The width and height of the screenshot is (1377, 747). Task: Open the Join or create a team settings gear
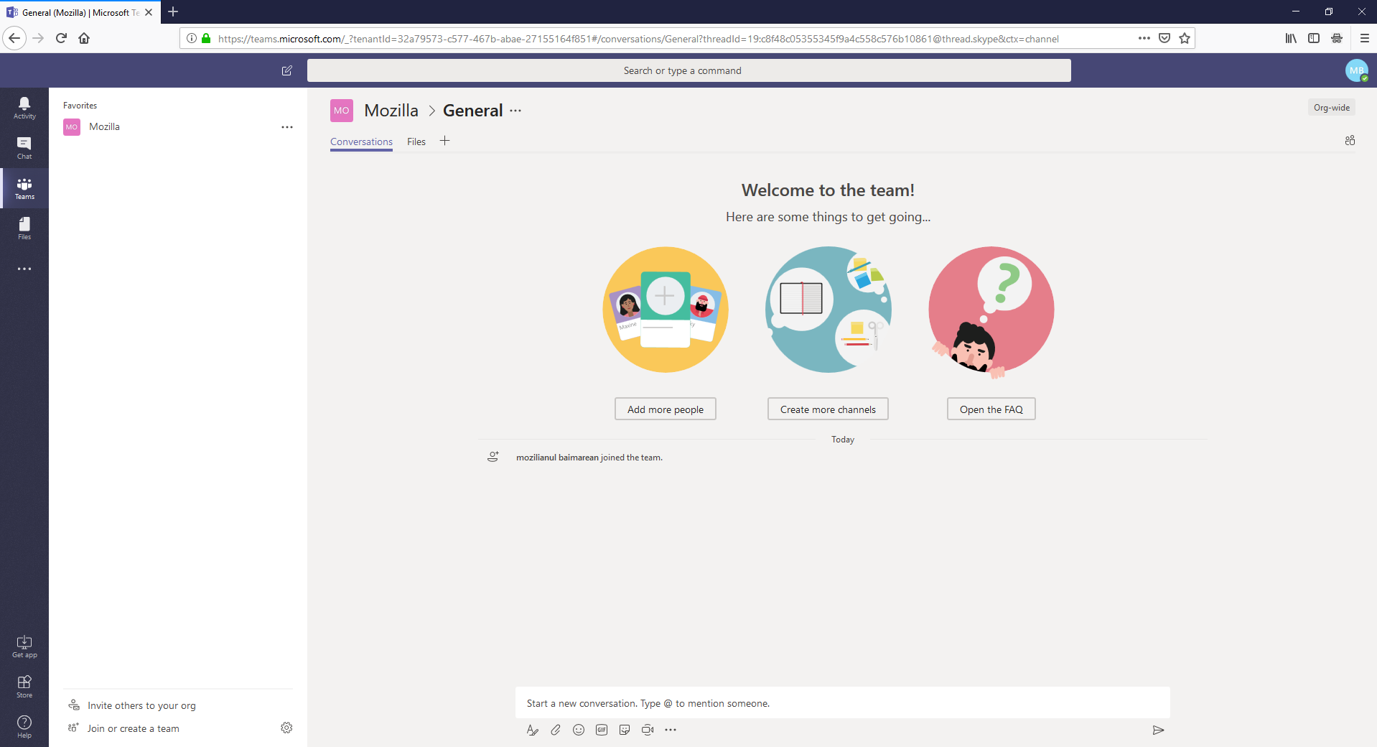(286, 728)
